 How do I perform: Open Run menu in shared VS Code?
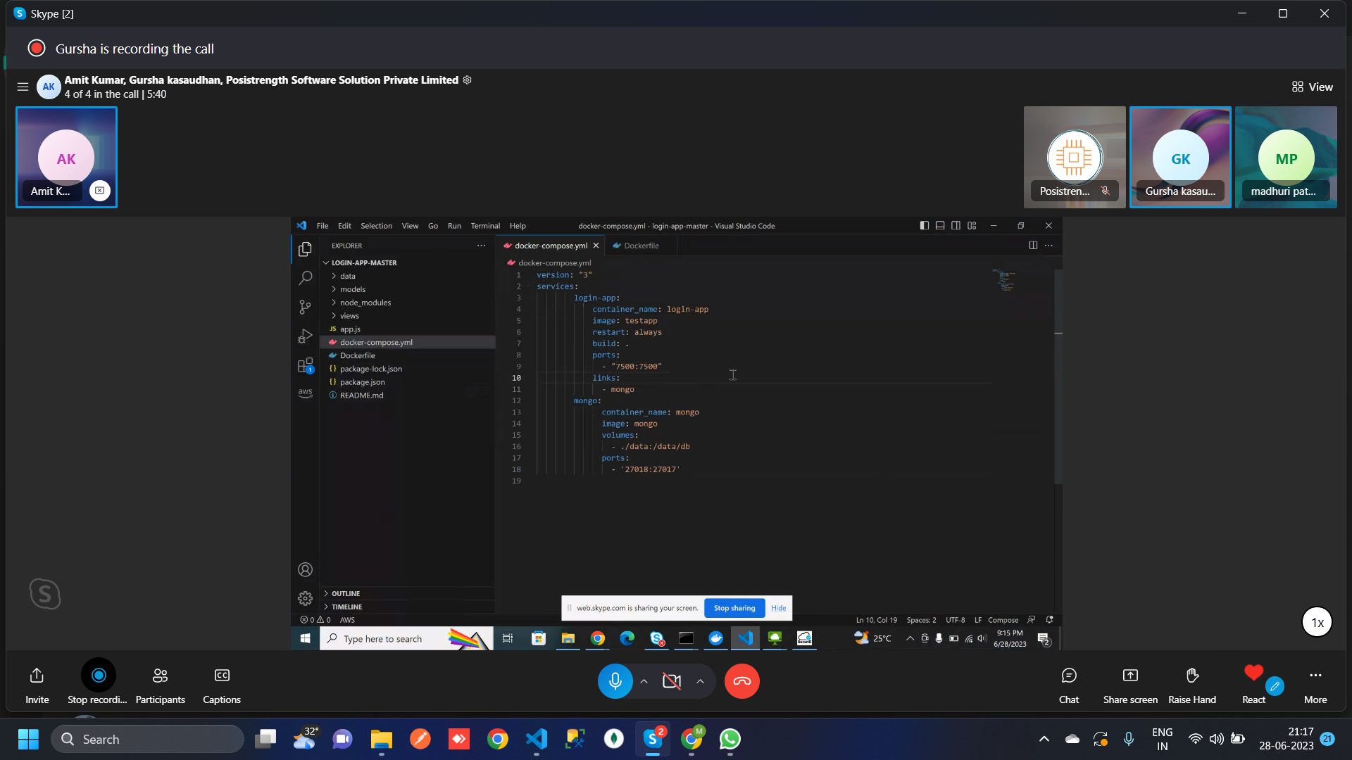pos(454,226)
